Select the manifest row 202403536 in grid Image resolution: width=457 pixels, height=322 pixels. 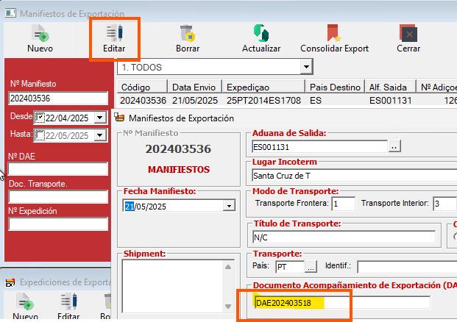144,99
